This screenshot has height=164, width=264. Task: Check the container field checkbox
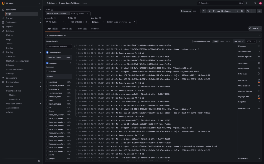coord(47,82)
